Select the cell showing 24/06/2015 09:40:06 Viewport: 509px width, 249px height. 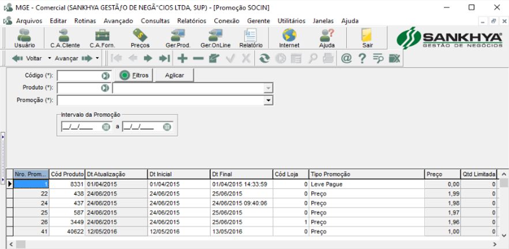point(242,203)
